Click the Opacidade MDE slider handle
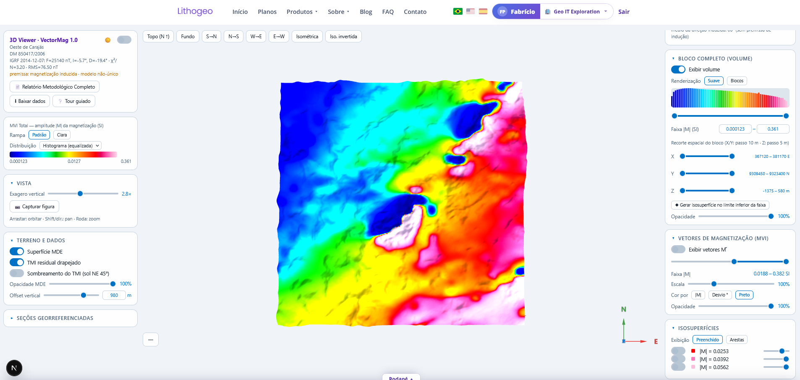800x380 pixels. pyautogui.click(x=113, y=284)
